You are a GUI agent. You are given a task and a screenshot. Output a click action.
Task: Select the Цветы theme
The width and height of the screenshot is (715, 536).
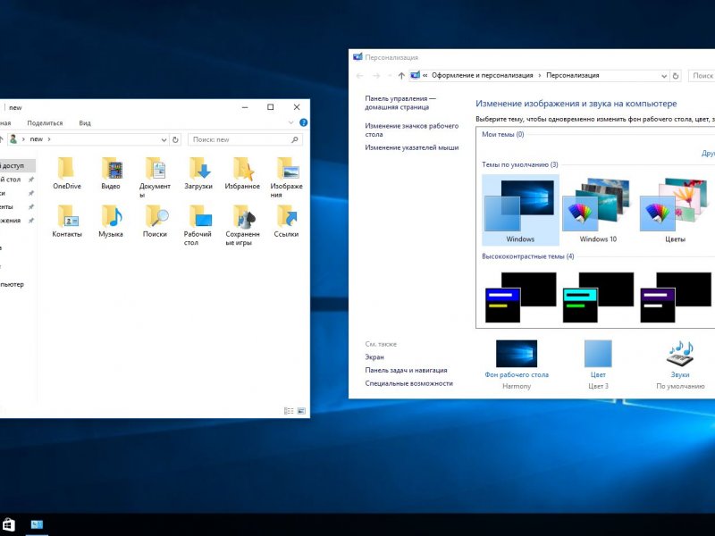point(675,211)
